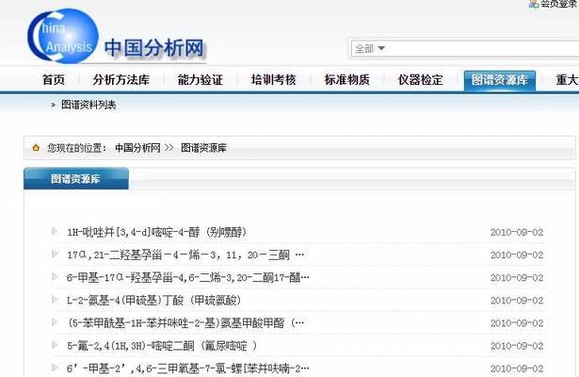The width and height of the screenshot is (579, 377).
Task: Open 能力验证 navigation item
Action: (x=201, y=79)
